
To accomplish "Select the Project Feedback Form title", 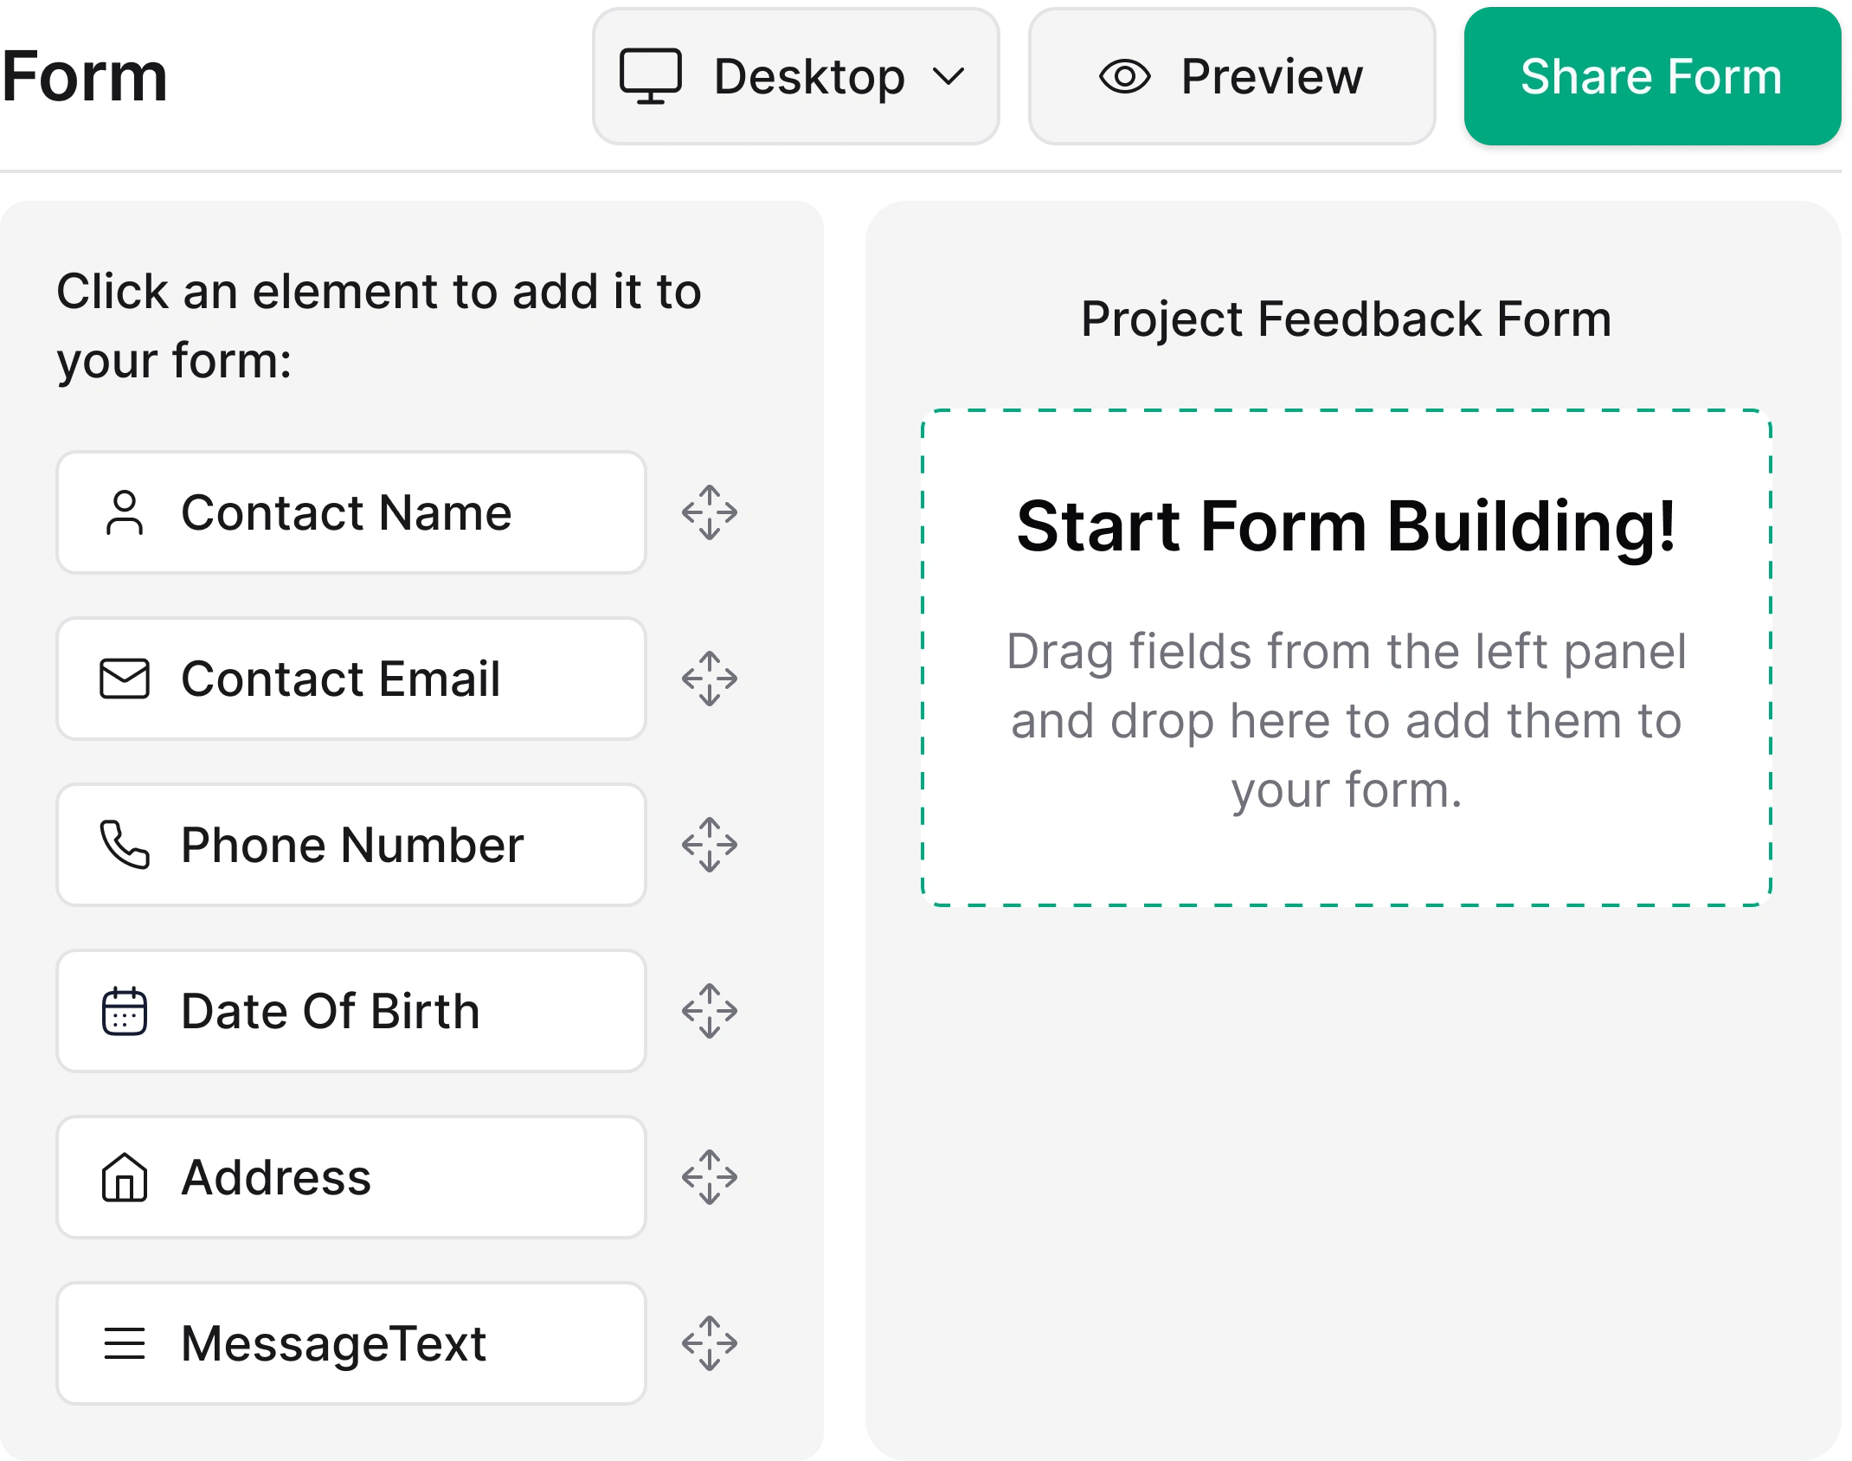I will pyautogui.click(x=1347, y=319).
